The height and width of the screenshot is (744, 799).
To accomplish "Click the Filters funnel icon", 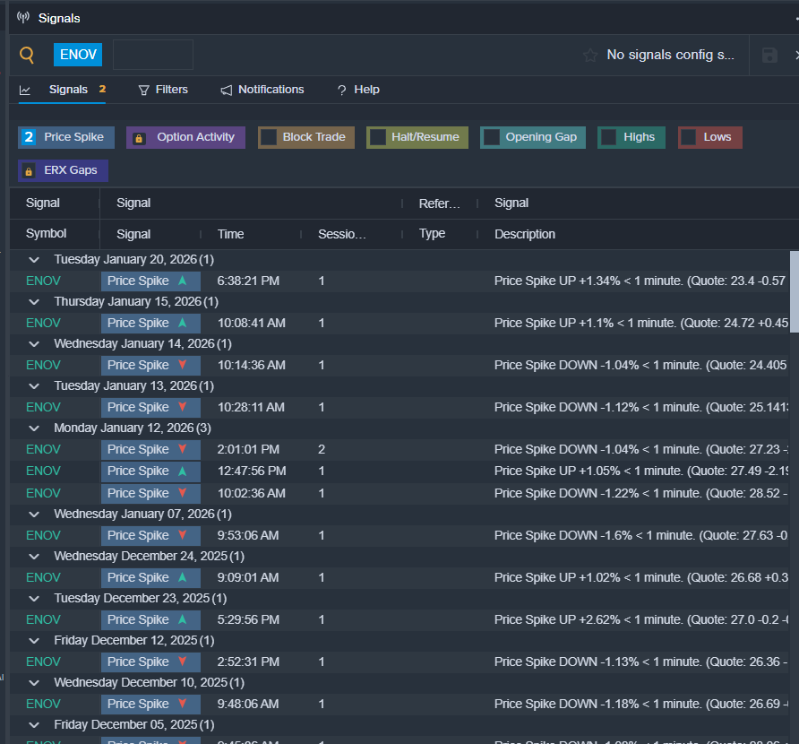I will click(143, 90).
